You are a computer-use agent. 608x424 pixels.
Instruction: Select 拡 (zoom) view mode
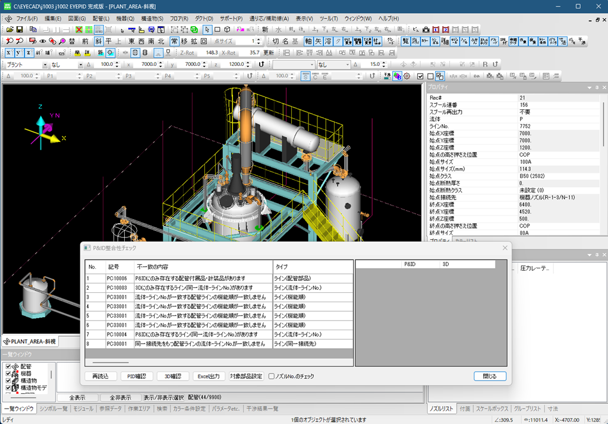click(194, 41)
